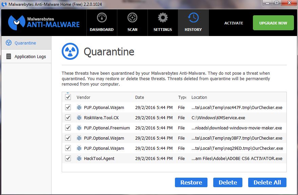Uncheck the PUP.Optional.Freemium checkbox

68,128
